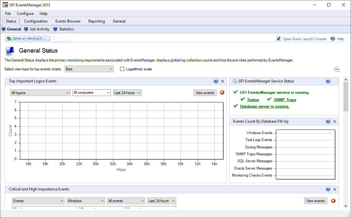Screen dimensions: 351x218
Task: Open the All computers dropdown
Action: (92, 93)
